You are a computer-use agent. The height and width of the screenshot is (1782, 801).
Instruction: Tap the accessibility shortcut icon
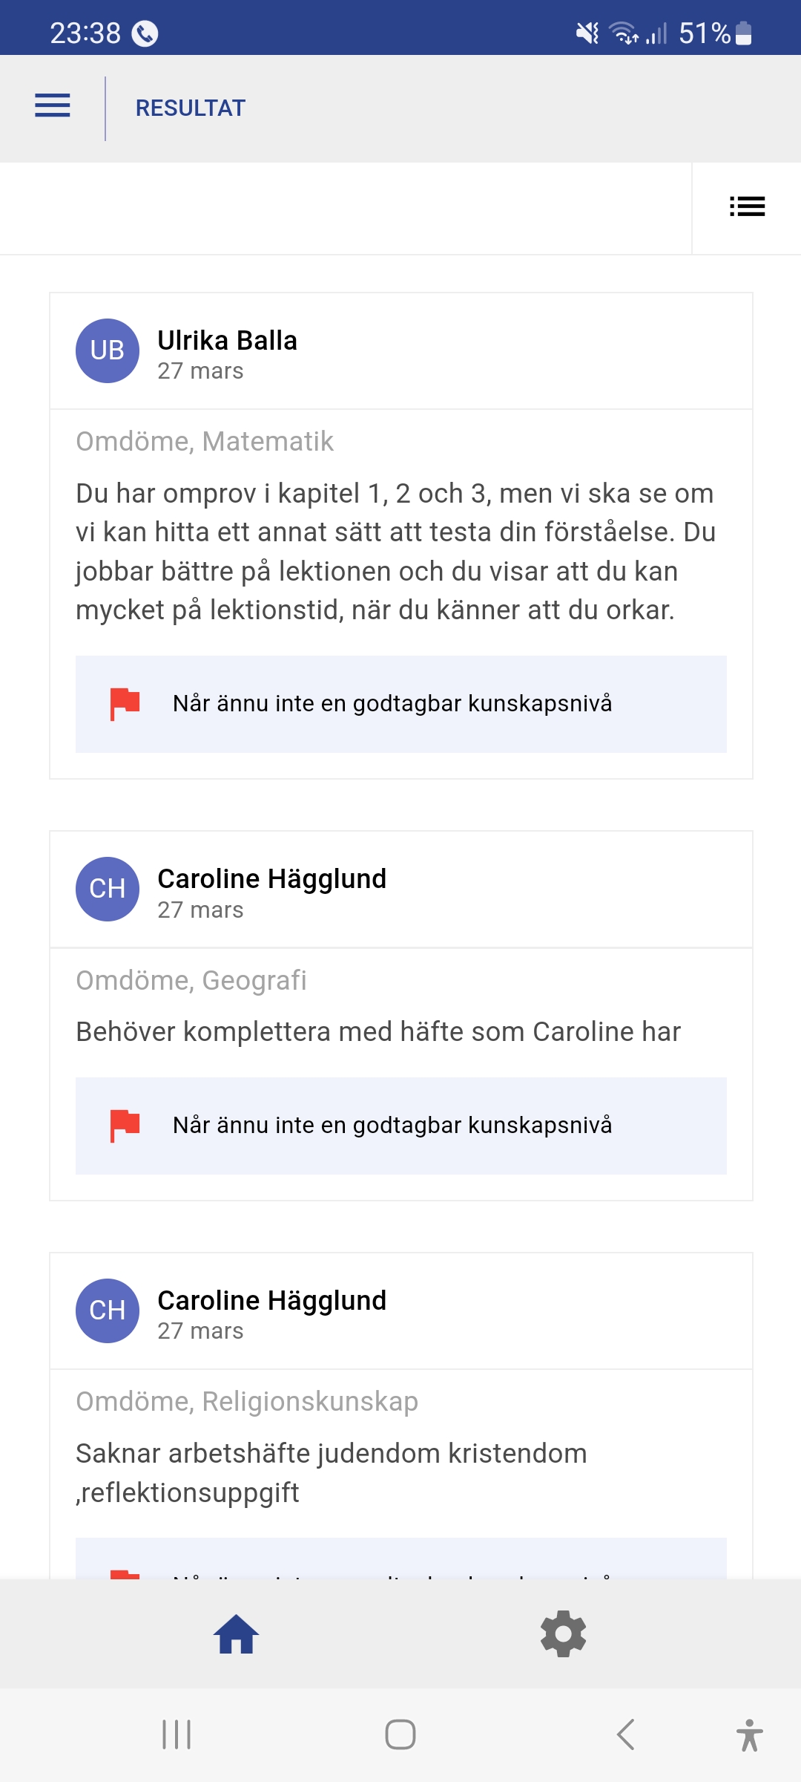749,1734
